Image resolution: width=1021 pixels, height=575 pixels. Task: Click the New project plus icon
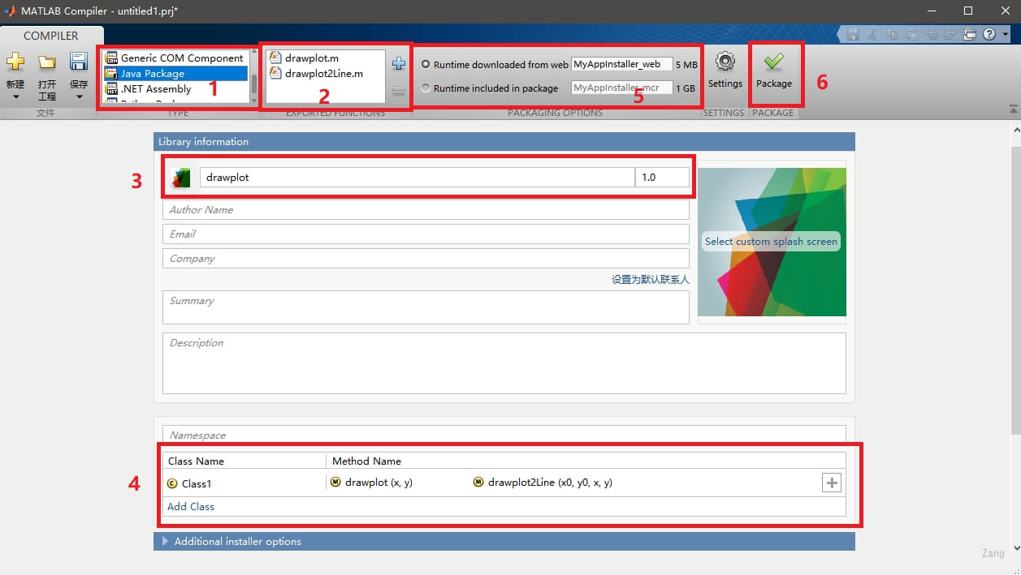point(15,62)
